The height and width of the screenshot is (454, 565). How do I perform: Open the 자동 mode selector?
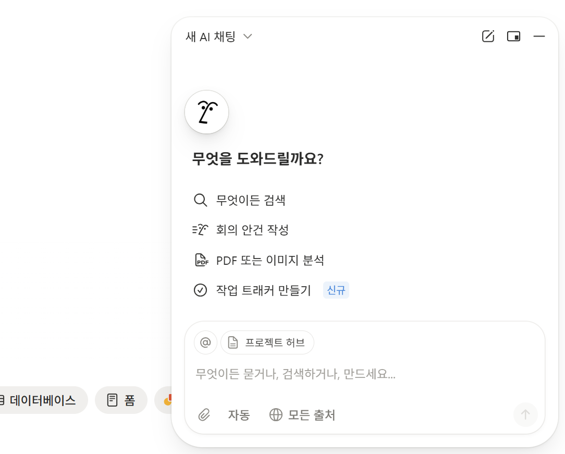[x=239, y=415]
